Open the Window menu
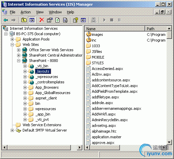The height and width of the screenshot is (159, 174). 55,12
